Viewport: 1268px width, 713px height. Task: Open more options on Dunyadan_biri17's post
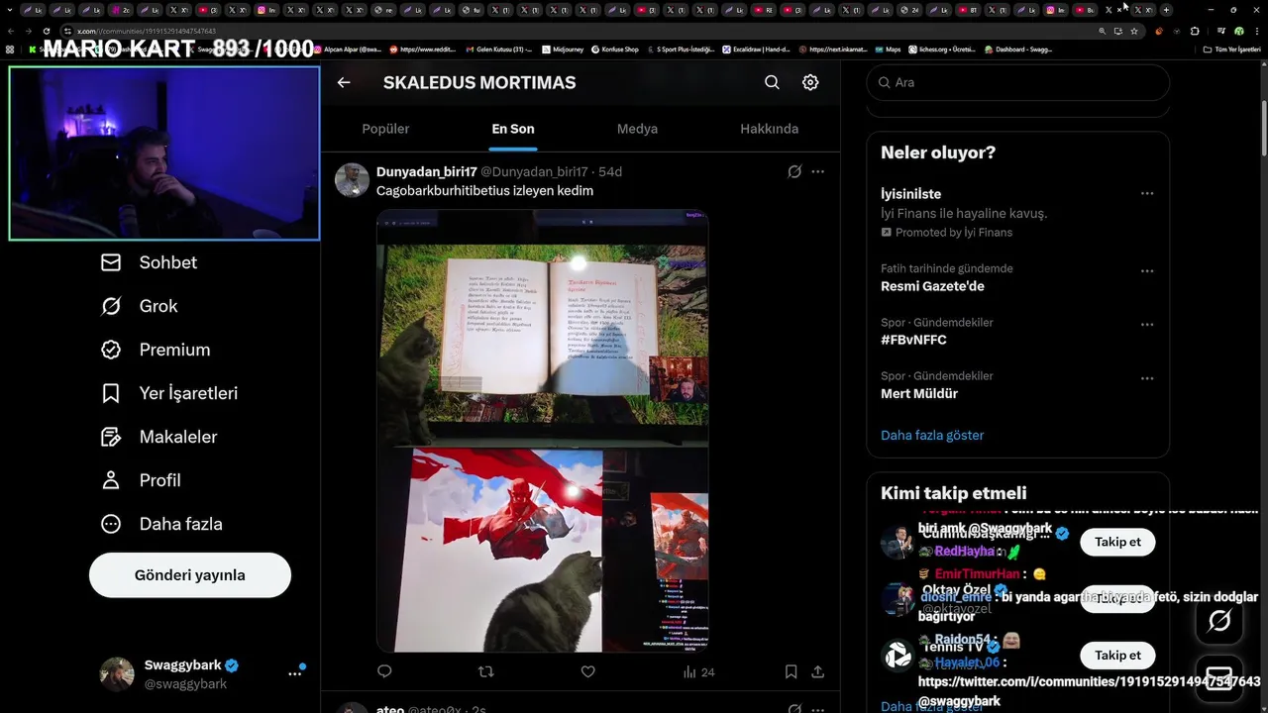pos(817,171)
